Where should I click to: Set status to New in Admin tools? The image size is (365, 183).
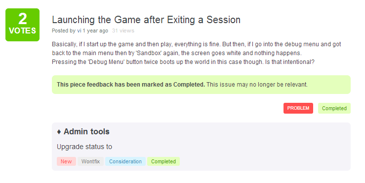(66, 161)
